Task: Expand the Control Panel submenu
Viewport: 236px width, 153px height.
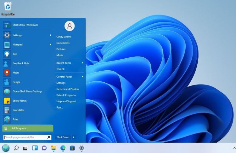Action: tap(82, 77)
